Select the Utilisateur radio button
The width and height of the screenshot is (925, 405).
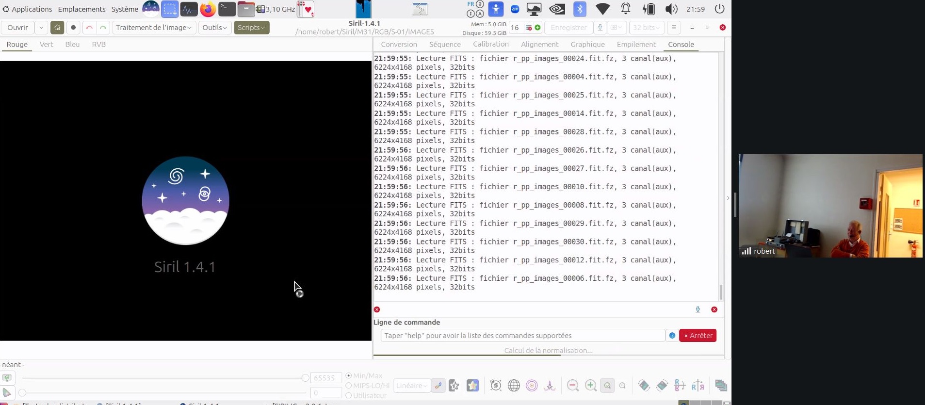coord(348,395)
